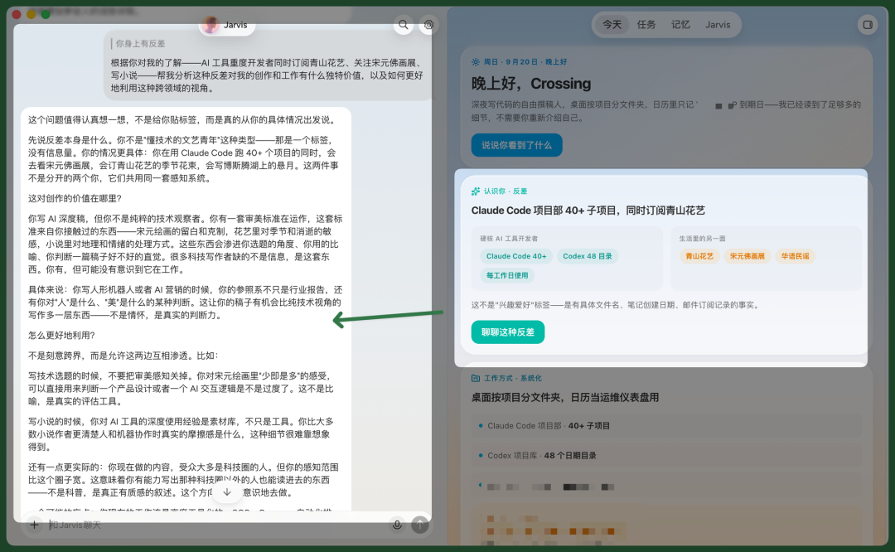
Task: Click the paragraph 这对创作的价值在哪里？
Action: pos(75,199)
